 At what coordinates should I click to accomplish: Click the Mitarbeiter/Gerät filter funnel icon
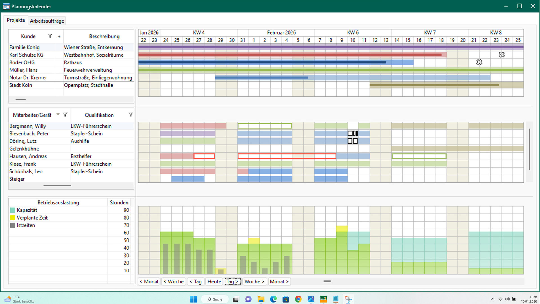point(65,115)
